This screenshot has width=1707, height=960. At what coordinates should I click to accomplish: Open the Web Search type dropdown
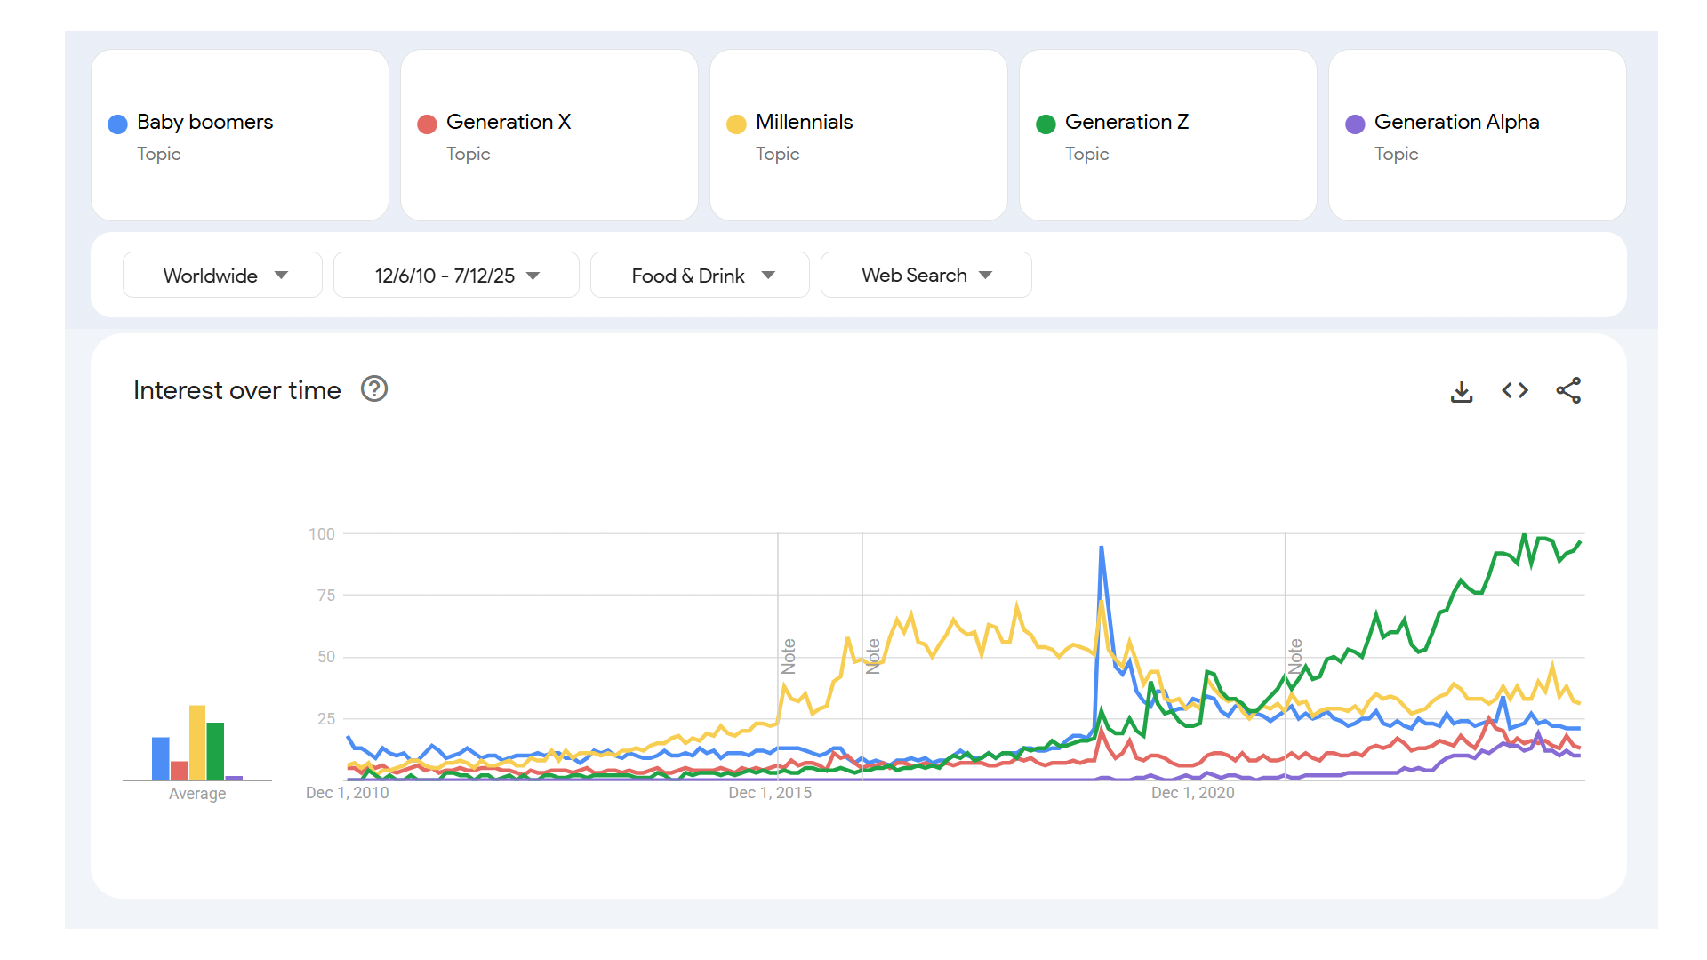click(926, 276)
